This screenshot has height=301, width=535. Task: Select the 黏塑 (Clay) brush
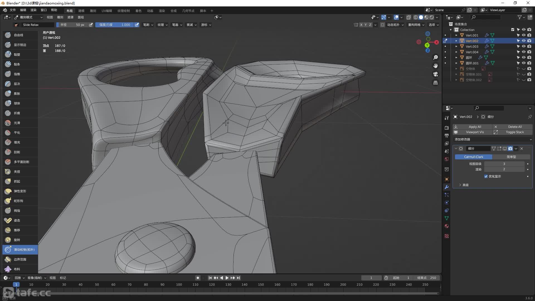point(20,55)
